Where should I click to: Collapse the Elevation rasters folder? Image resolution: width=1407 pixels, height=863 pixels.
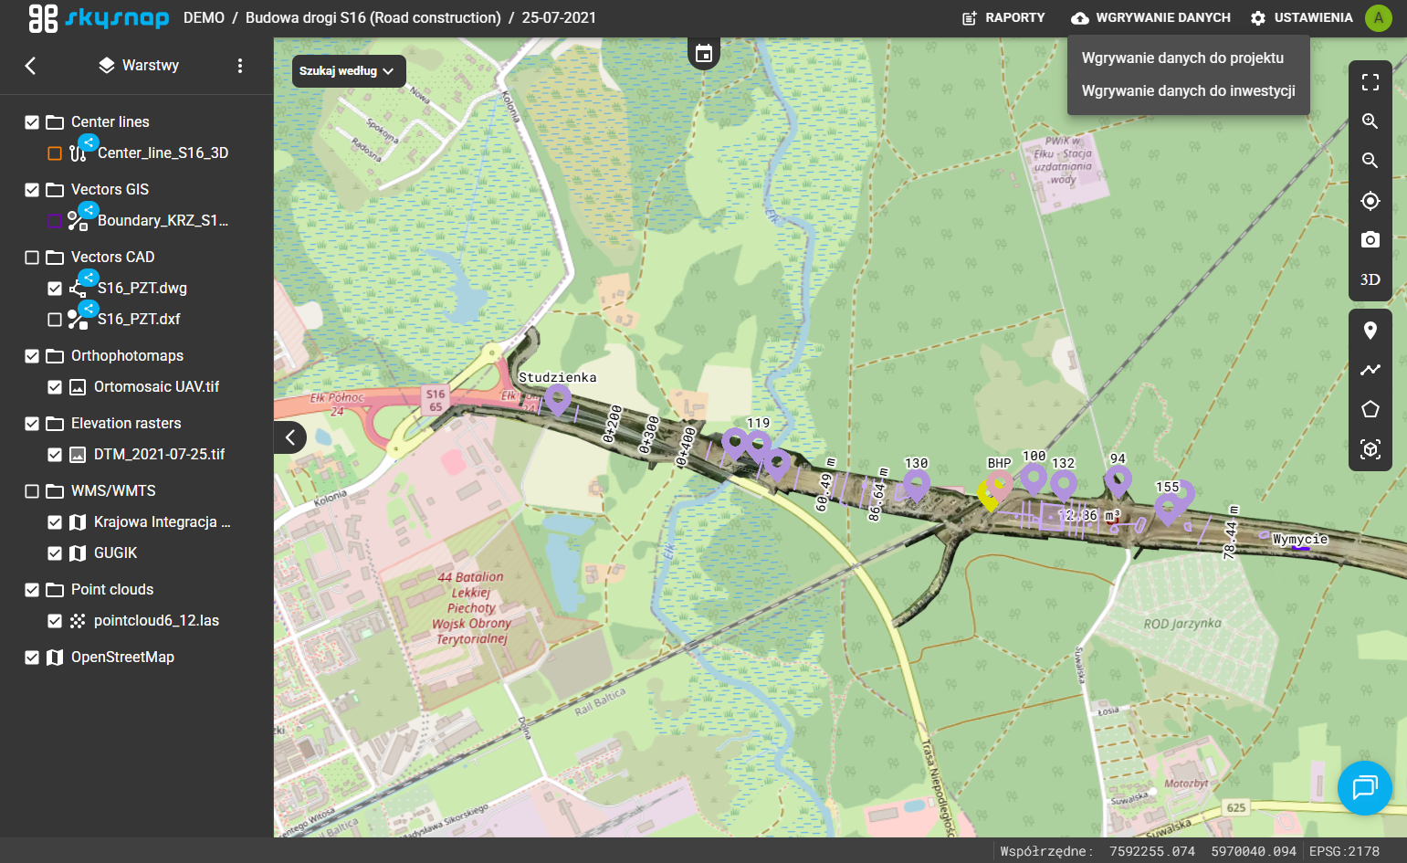[x=55, y=424]
